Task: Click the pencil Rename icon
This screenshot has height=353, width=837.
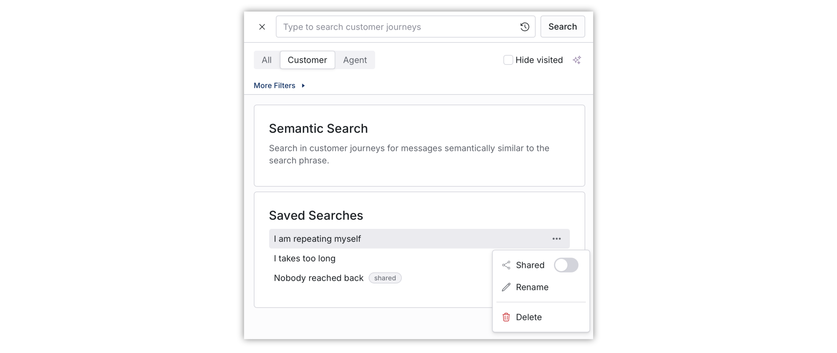Action: 506,287
